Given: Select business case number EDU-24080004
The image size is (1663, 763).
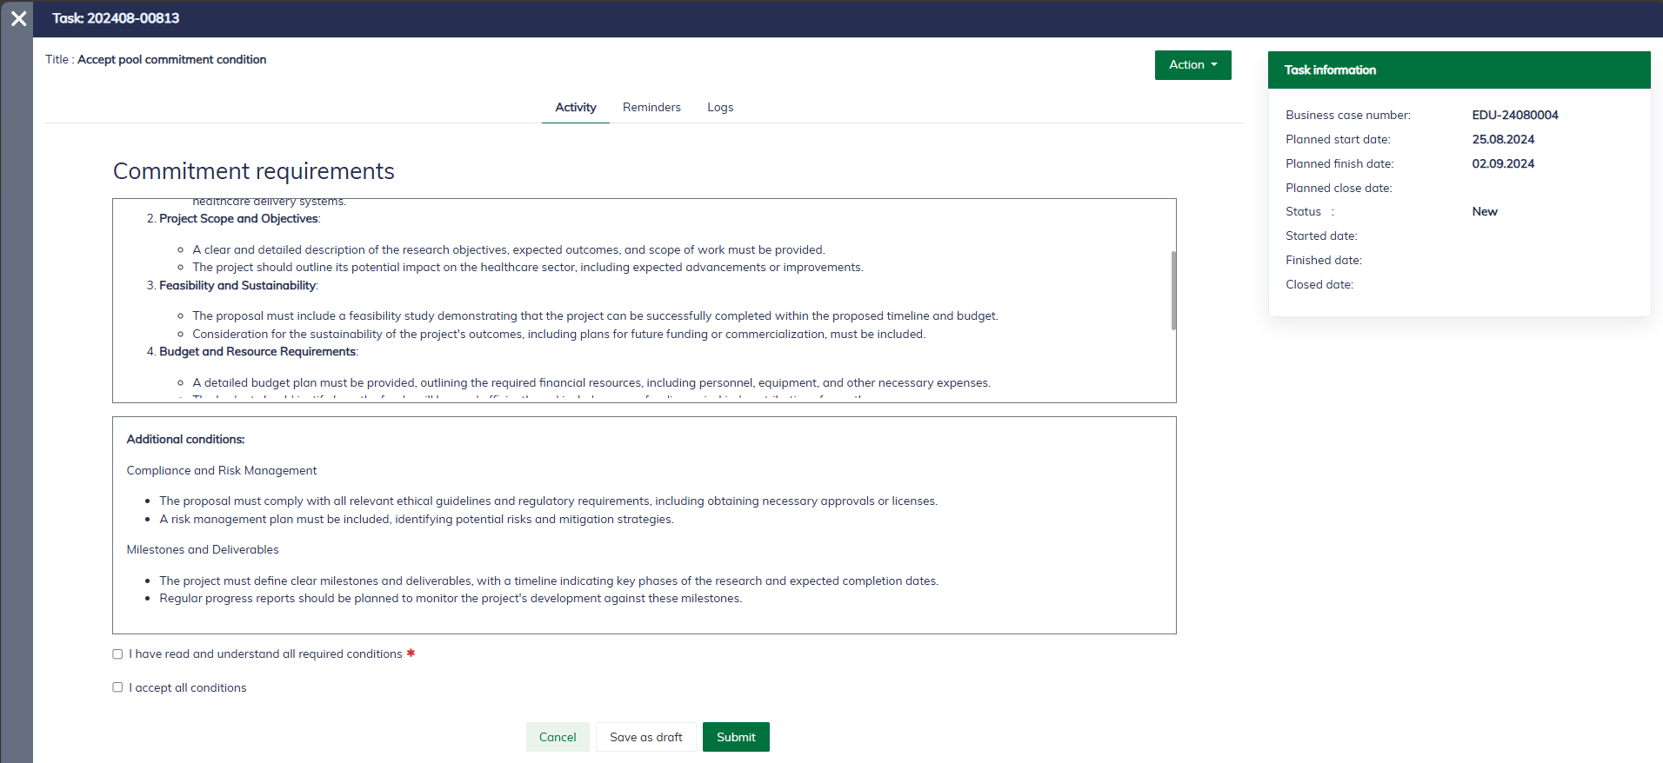Looking at the screenshot, I should click(1514, 116).
